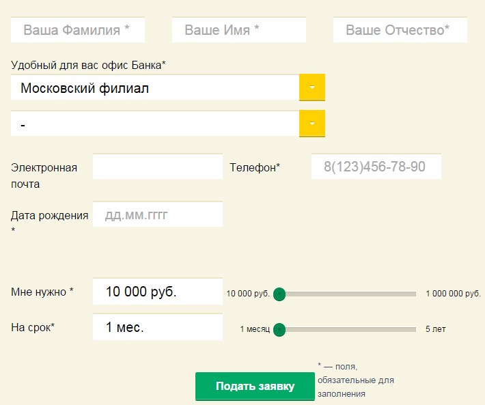Screen dimensions: 485x405
Task: Select the 'Ваше Отчество' patronymic field
Action: (x=400, y=30)
